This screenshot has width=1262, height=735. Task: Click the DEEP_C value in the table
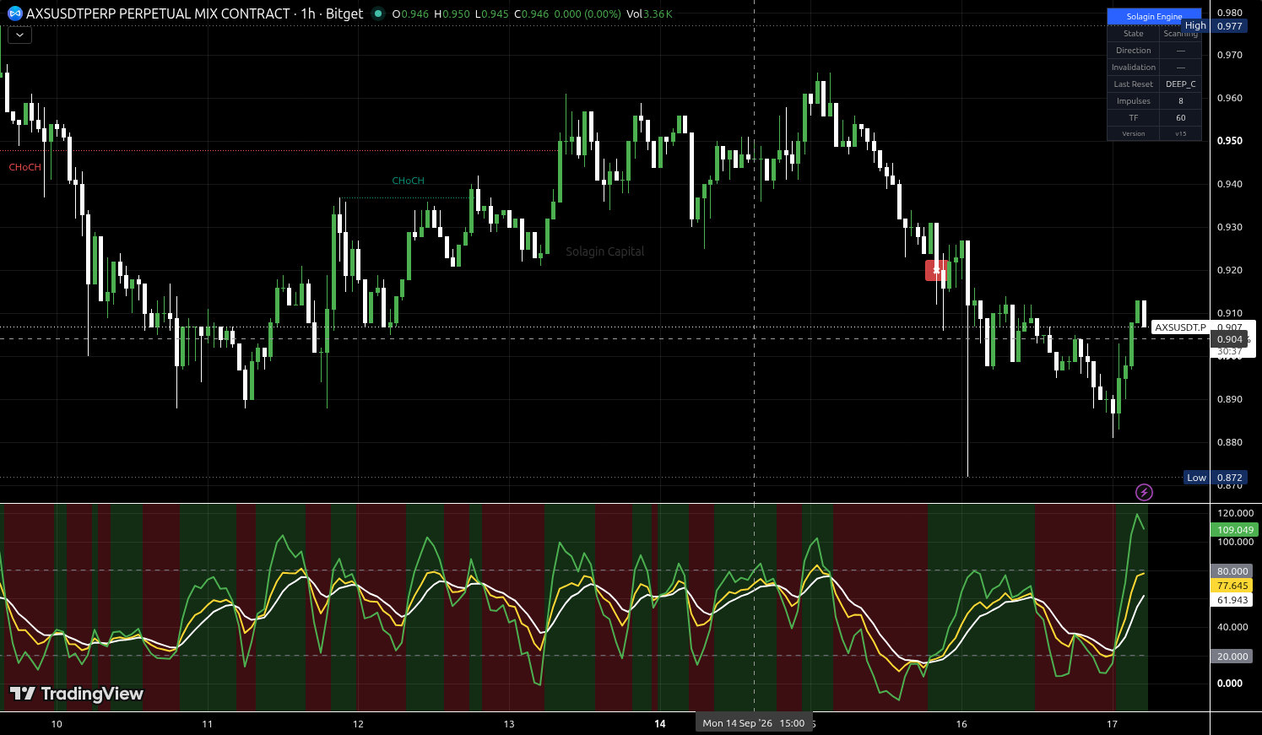click(1180, 84)
